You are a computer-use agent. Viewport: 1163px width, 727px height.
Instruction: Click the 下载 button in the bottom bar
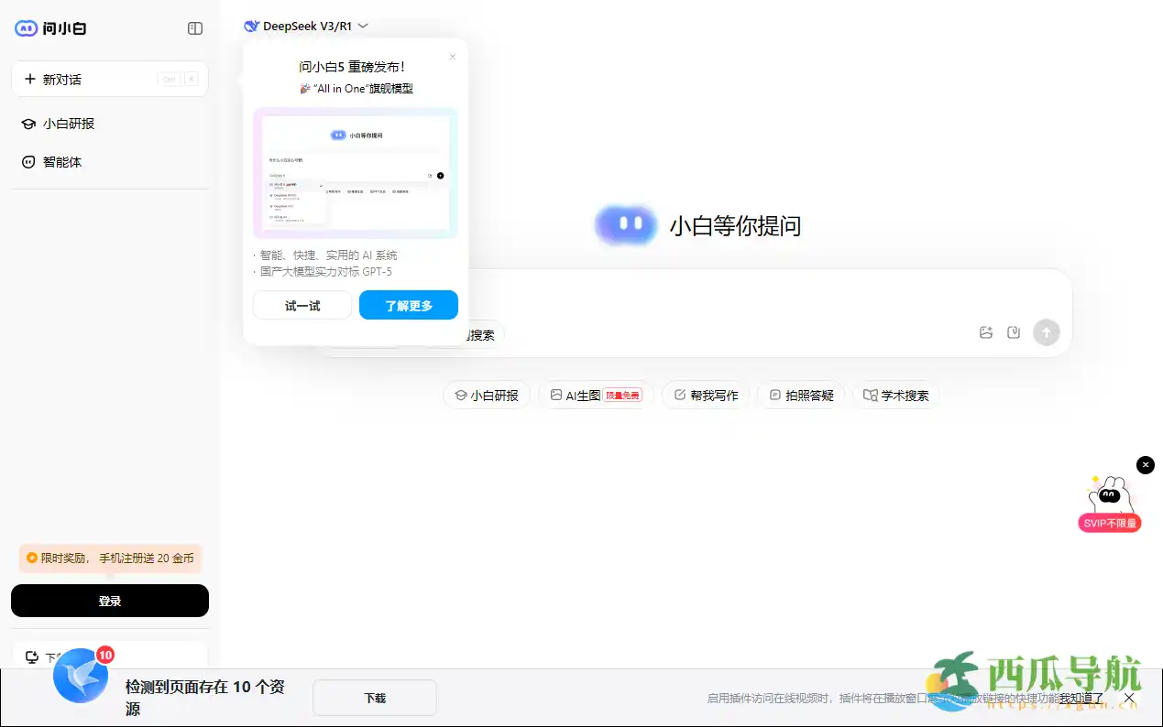(x=374, y=697)
